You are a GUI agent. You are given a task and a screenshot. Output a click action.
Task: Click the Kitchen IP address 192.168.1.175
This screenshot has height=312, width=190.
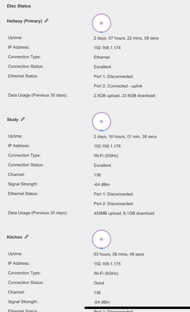107,264
